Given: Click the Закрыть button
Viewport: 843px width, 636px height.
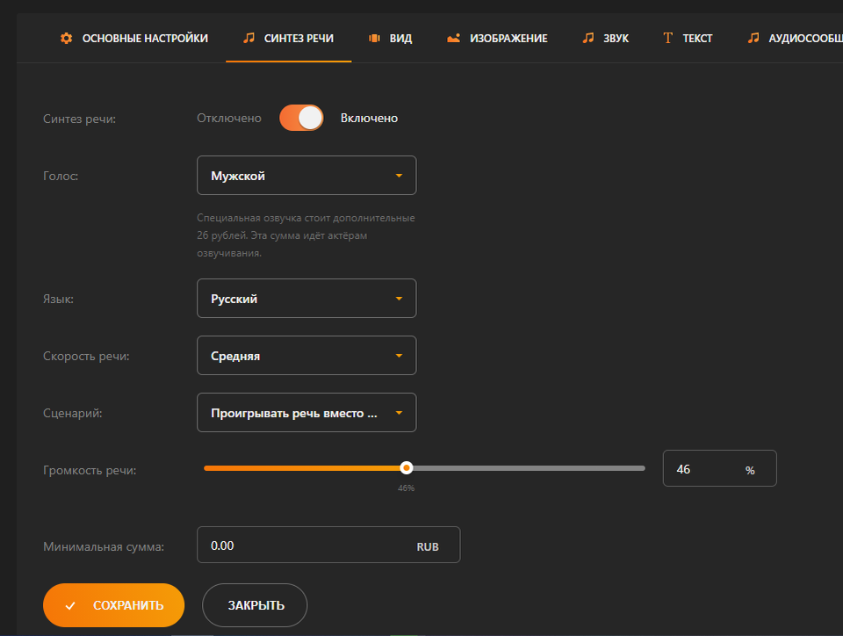Looking at the screenshot, I should (254, 605).
